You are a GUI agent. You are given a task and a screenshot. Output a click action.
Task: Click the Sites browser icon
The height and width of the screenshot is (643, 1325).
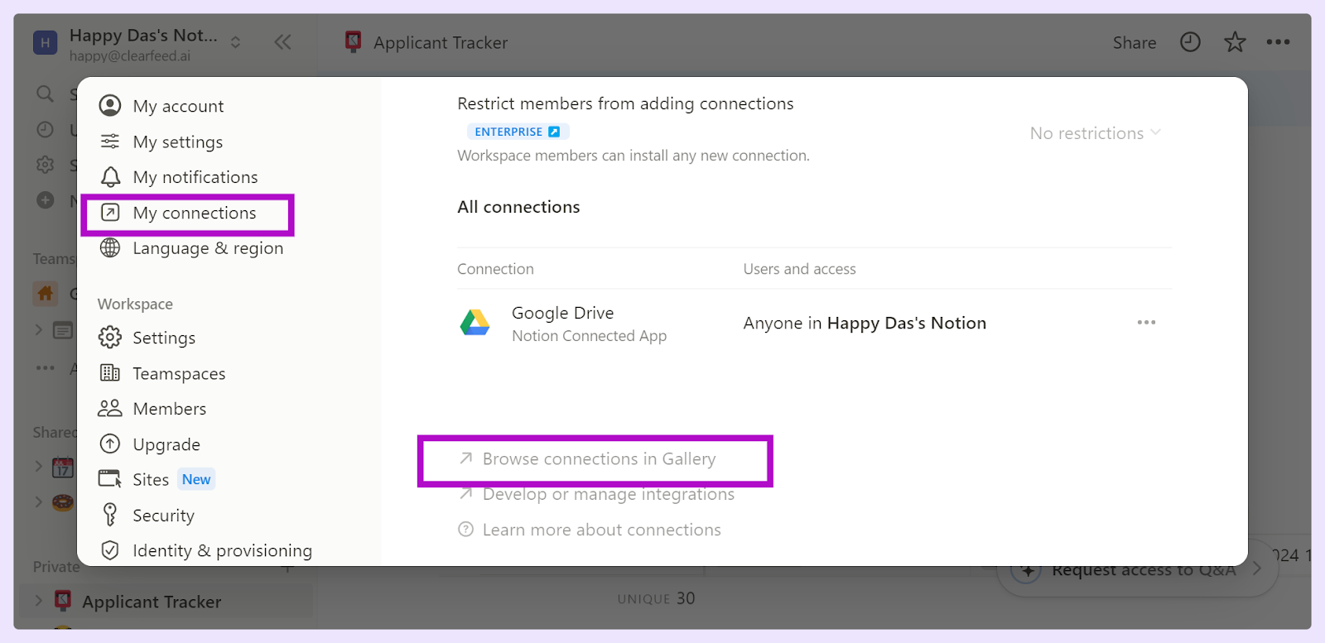coord(110,478)
